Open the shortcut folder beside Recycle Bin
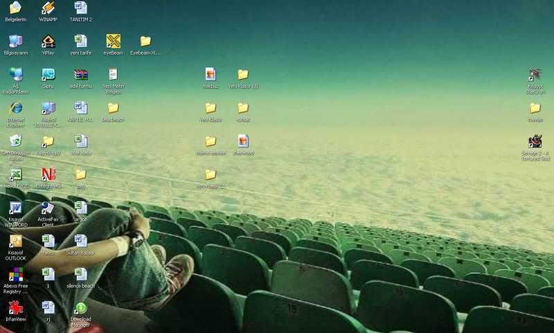The height and width of the screenshot is (333, 554). 48,141
